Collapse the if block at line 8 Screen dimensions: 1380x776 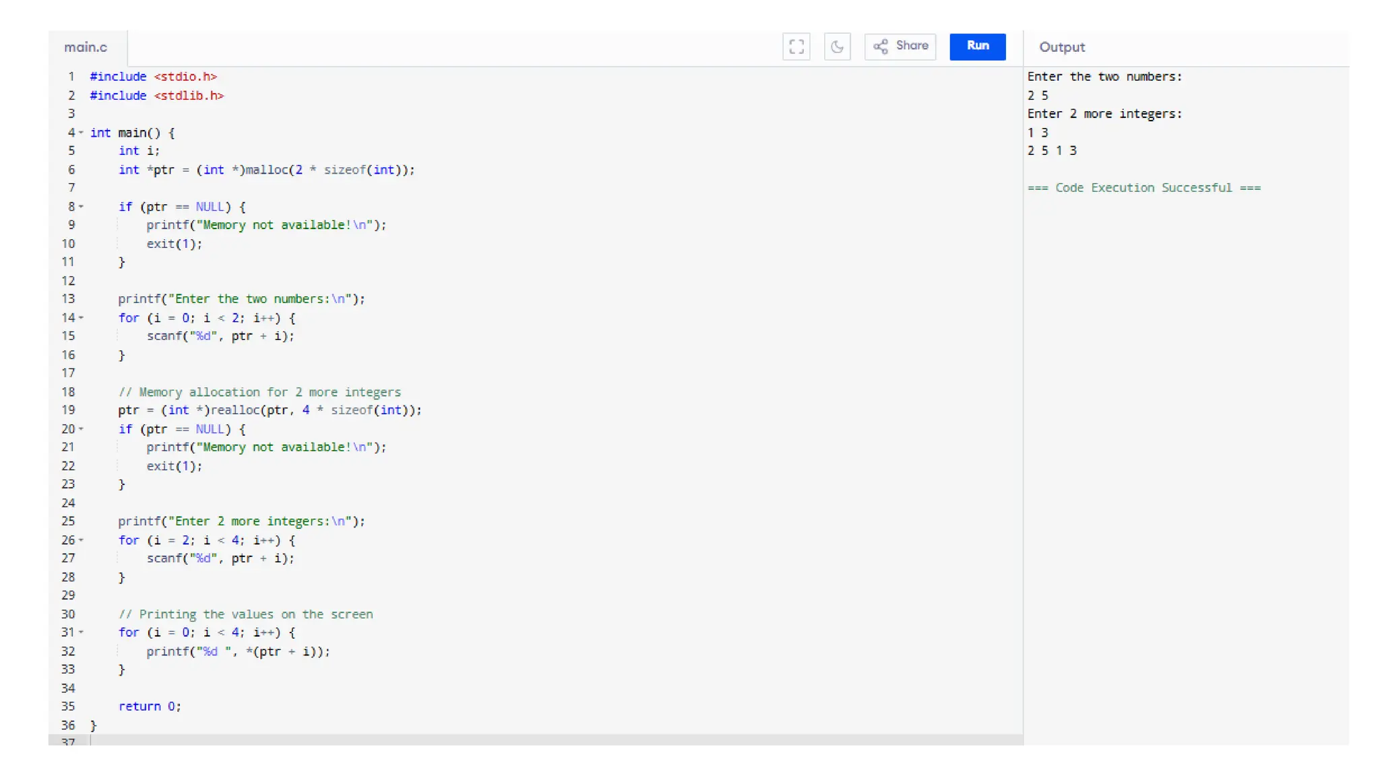(x=81, y=207)
